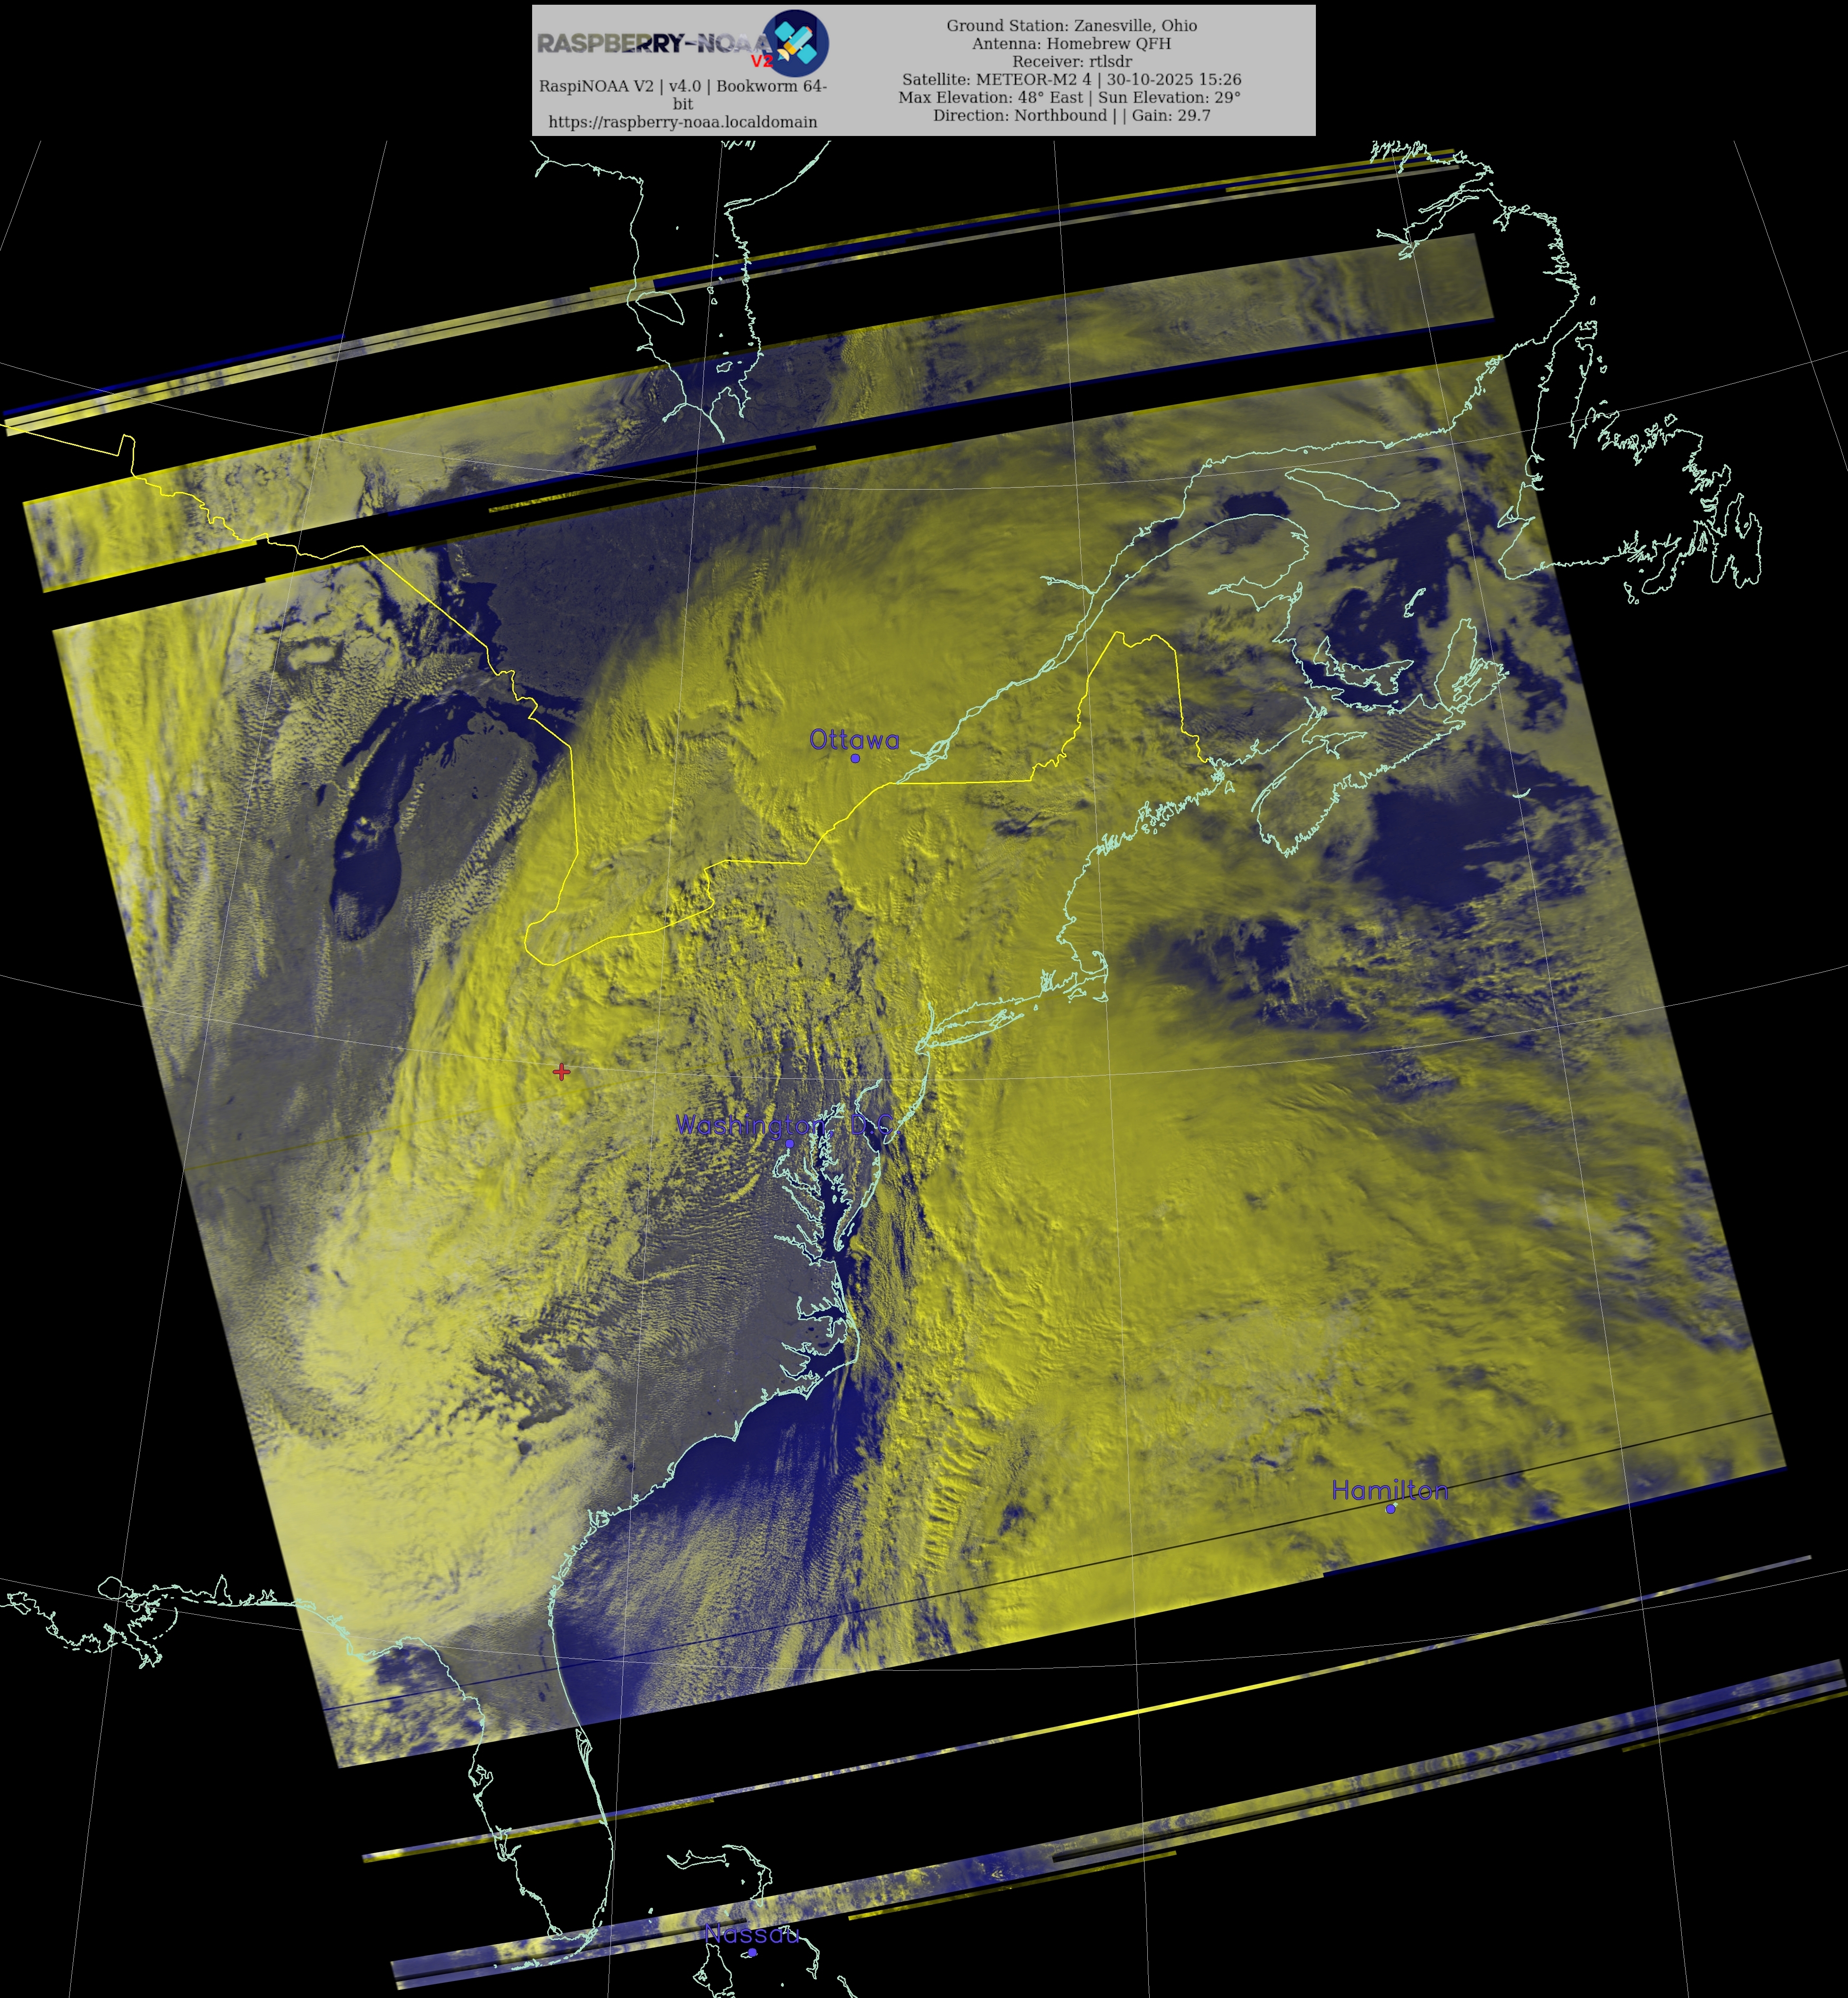This screenshot has width=1848, height=1998.
Task: Click the Nassau map label
Action: 752,1934
